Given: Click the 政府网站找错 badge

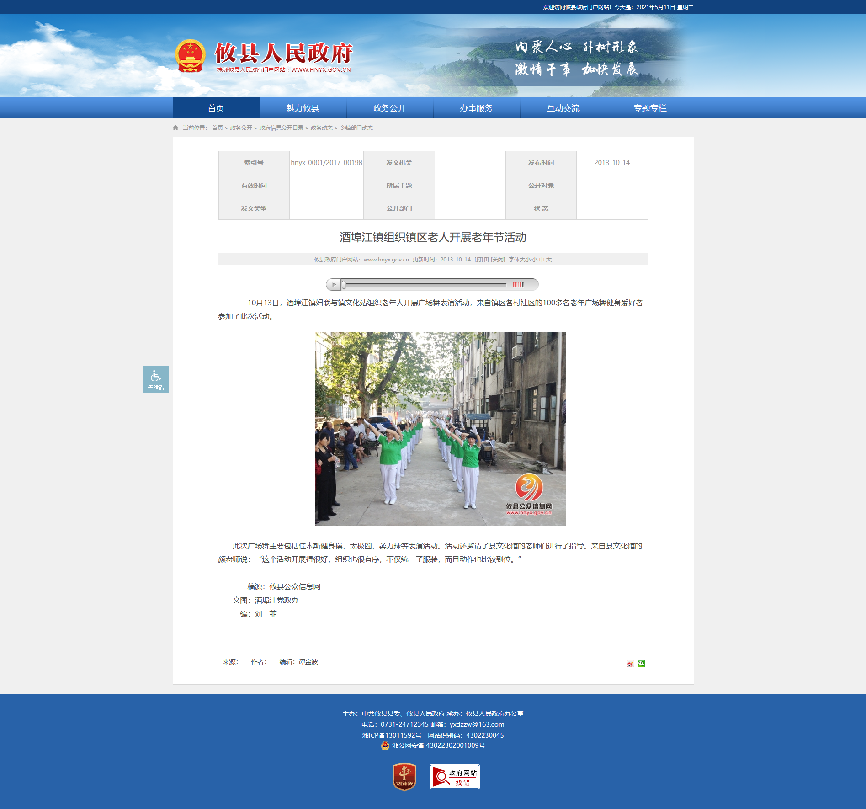Looking at the screenshot, I should tap(455, 777).
